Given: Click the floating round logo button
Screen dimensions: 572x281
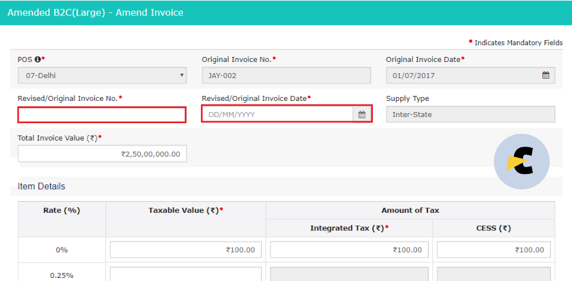Looking at the screenshot, I should pos(522,162).
